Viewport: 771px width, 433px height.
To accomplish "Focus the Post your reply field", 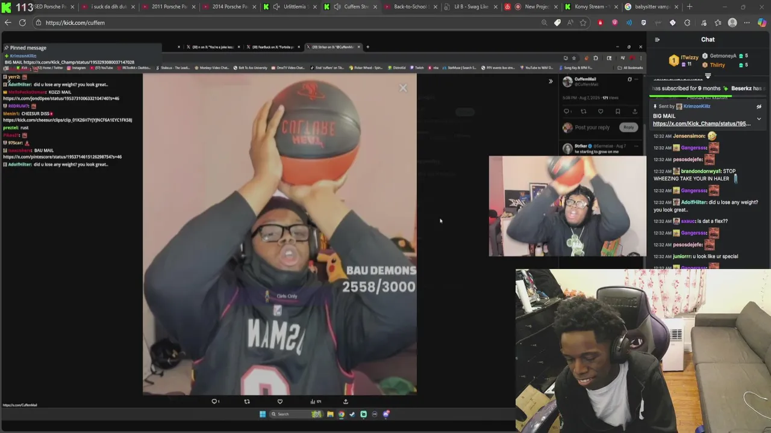I will tap(592, 127).
